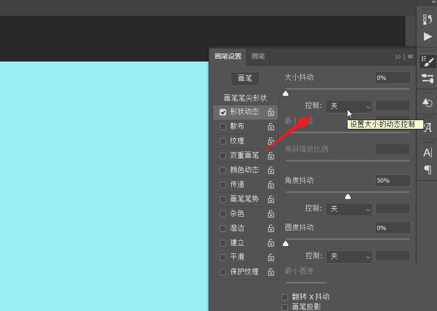Viewport: 437px width, 311px height.
Task: Toggle lock for 湿边
Action: 271,228
